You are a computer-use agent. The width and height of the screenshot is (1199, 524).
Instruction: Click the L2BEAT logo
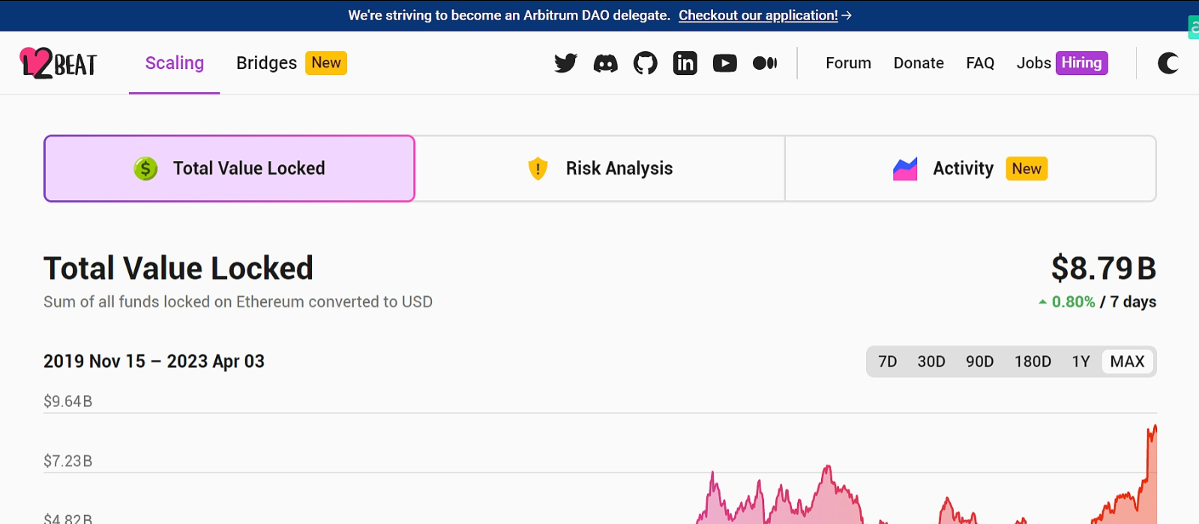[58, 63]
